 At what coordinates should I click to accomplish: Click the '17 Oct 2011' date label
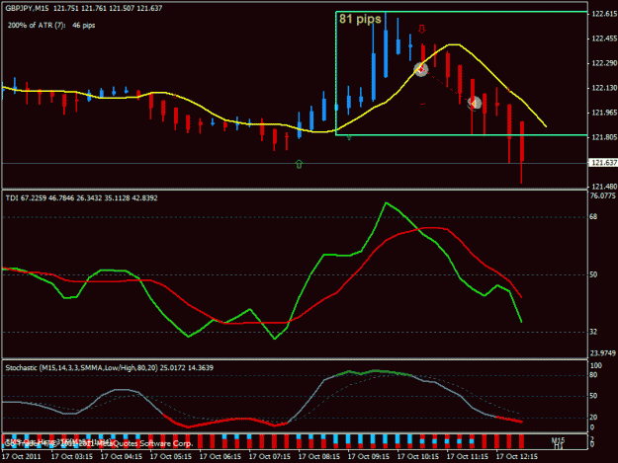tap(22, 457)
